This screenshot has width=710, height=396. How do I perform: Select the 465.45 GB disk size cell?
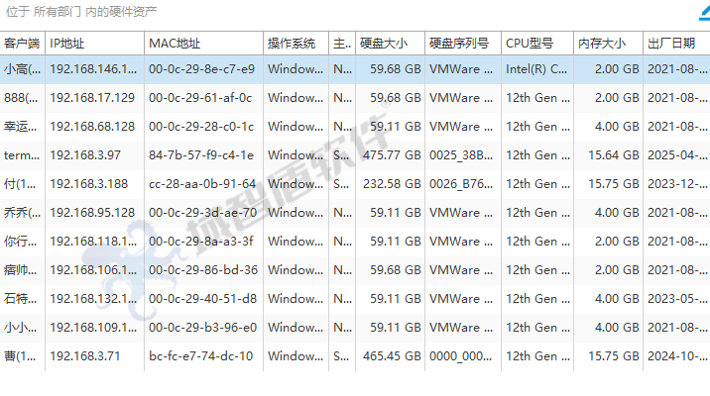tap(392, 356)
